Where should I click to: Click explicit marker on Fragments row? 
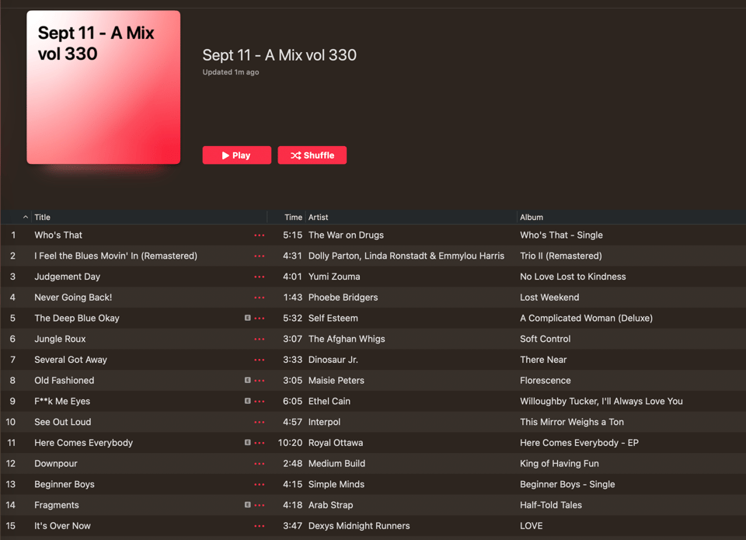pyautogui.click(x=247, y=505)
